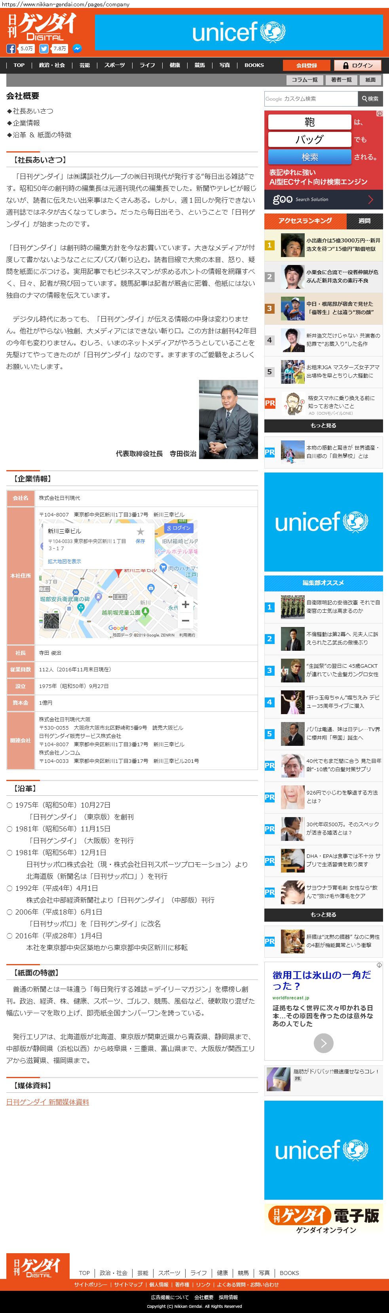The height and width of the screenshot is (1313, 389).
Task: Open editor pick 不倫騒動は第2幕へ
Action: 342,638
